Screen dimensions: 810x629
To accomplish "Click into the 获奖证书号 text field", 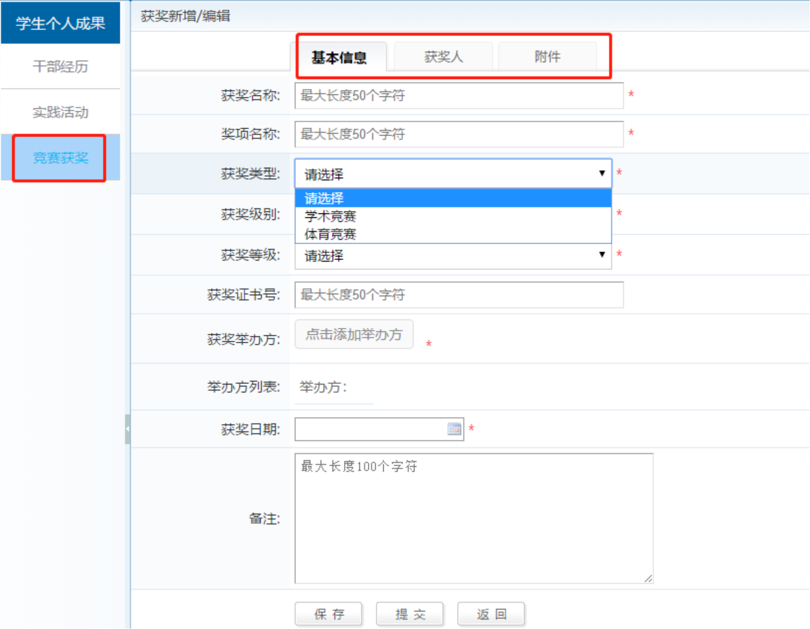I will tap(459, 295).
